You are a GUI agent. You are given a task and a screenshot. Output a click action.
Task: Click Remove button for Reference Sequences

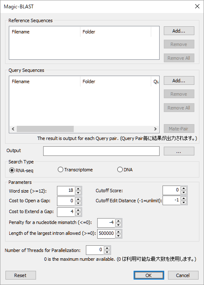[179, 44]
